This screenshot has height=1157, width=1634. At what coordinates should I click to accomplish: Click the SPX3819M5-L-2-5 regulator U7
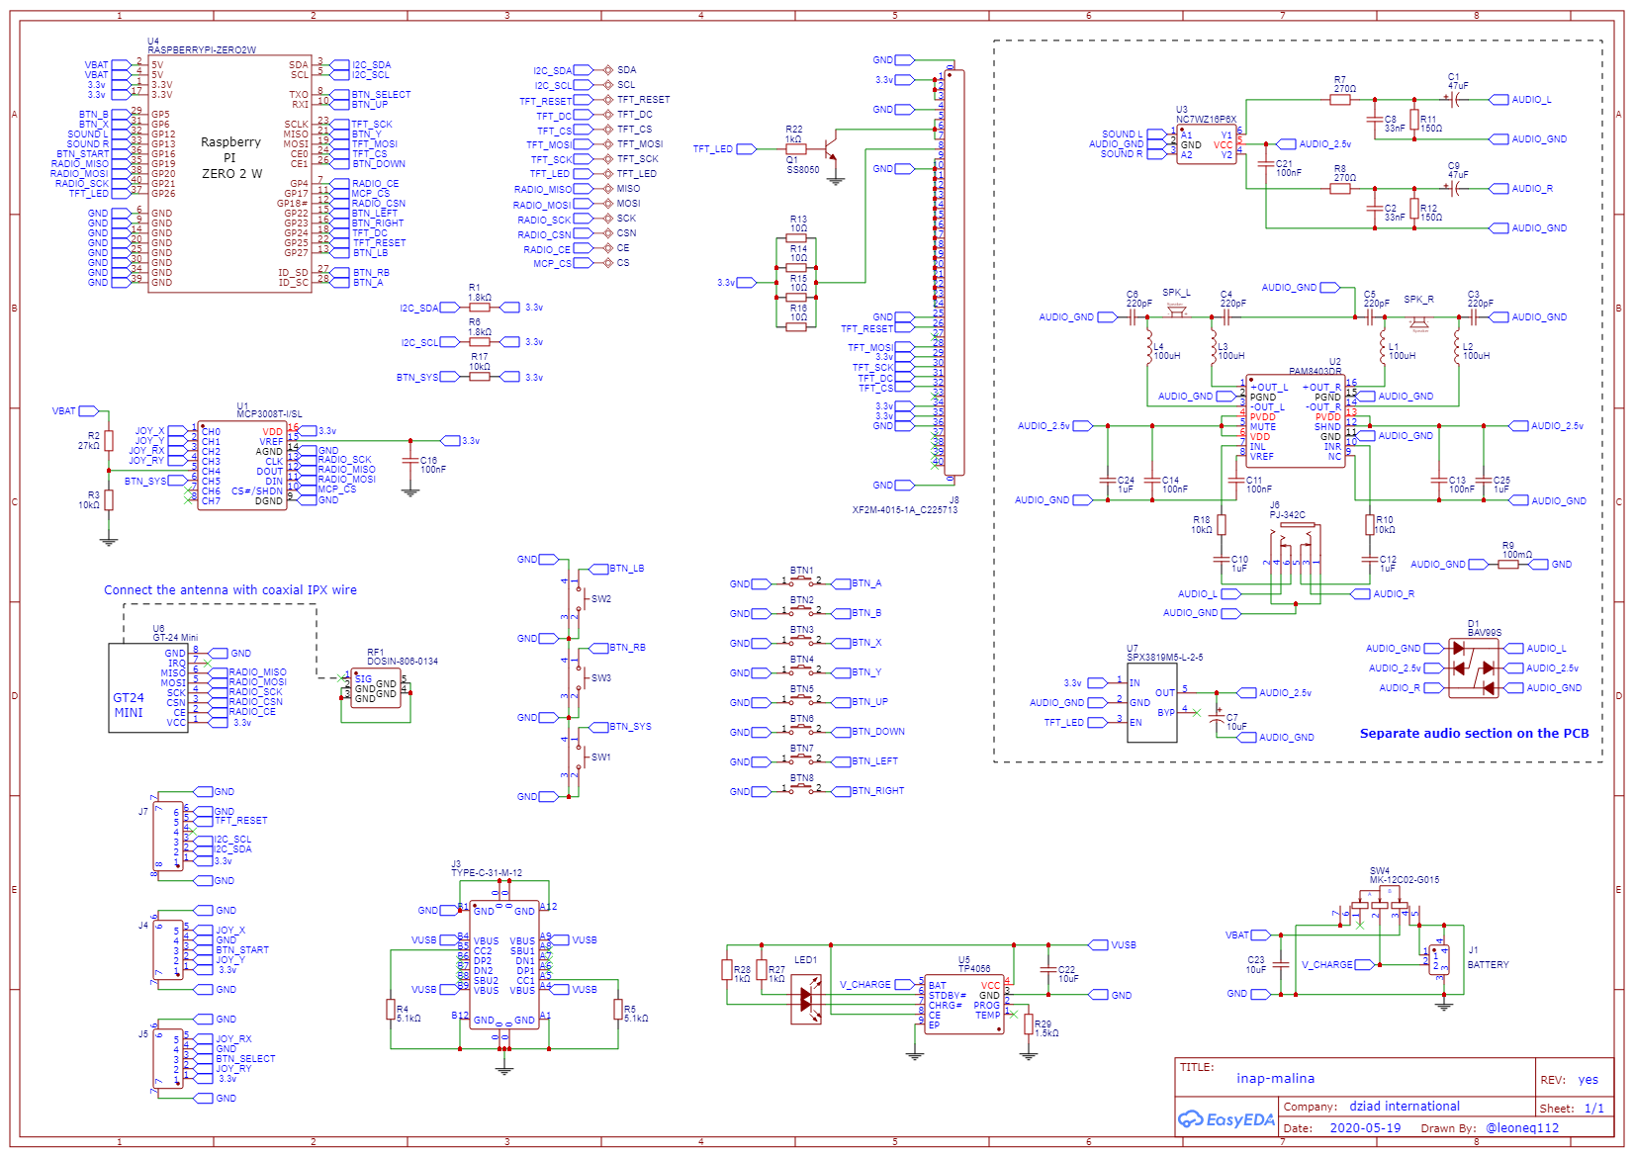click(x=1151, y=702)
